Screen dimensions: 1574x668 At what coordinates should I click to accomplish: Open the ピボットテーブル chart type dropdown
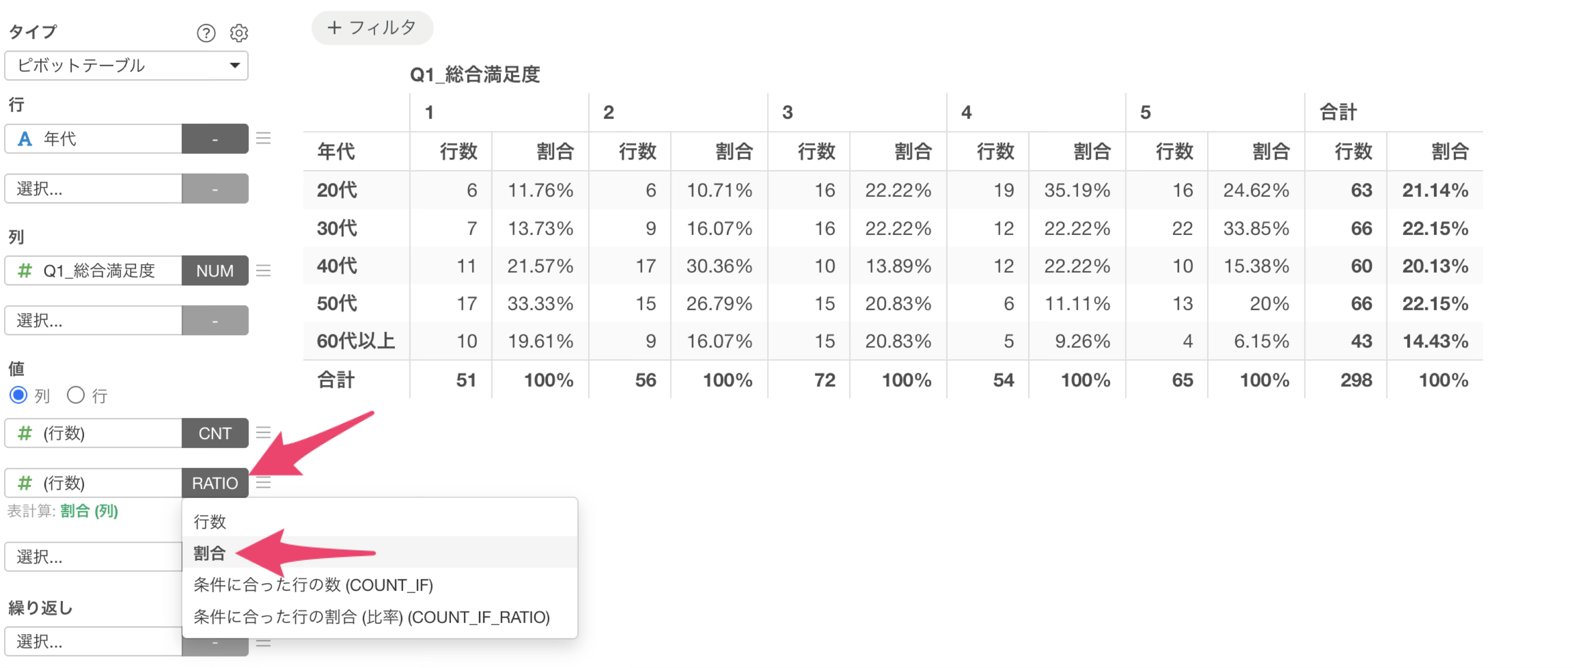coord(127,66)
